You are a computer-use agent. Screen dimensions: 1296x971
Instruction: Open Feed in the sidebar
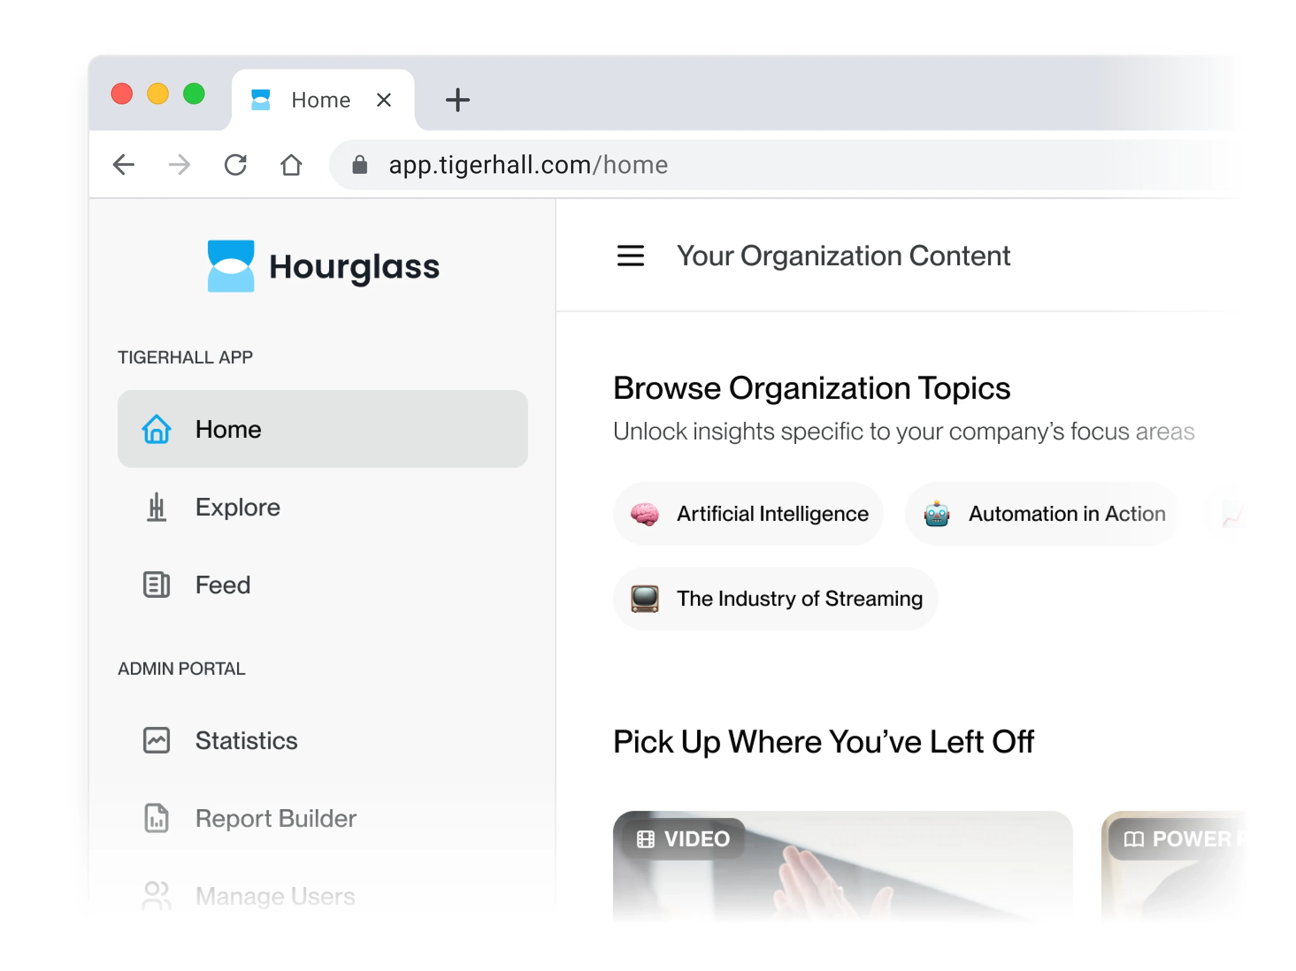coord(323,585)
